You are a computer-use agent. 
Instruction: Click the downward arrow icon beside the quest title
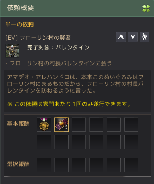click(x=132, y=37)
